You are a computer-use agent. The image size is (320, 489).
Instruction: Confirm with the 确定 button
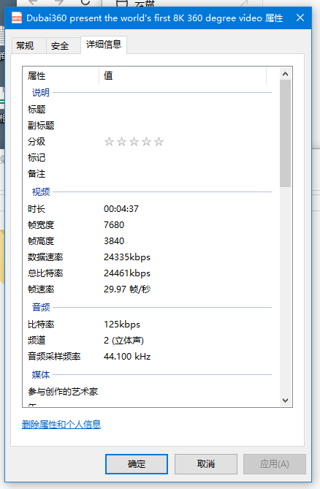tap(137, 464)
